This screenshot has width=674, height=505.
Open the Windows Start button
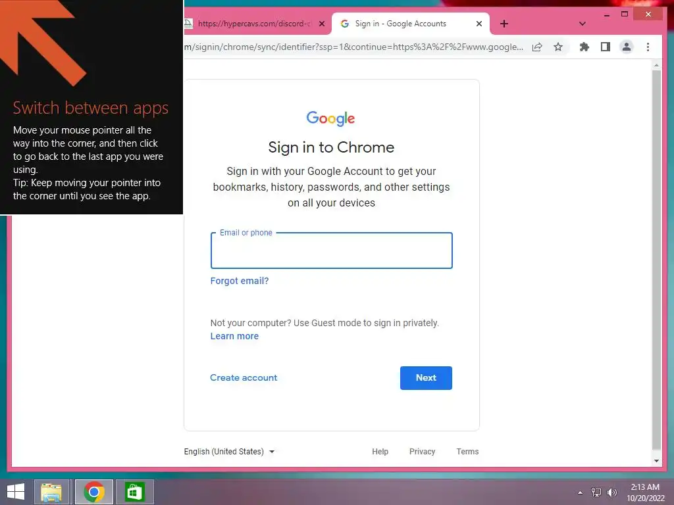[16, 492]
